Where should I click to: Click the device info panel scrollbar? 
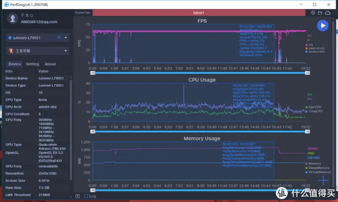click(71, 129)
